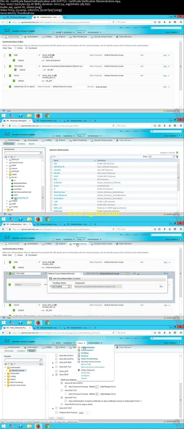This screenshot has width=184, height=429.
Task: Tick the CERTIFICATE dictionary checkbox
Action: pyautogui.click(x=51, y=167)
